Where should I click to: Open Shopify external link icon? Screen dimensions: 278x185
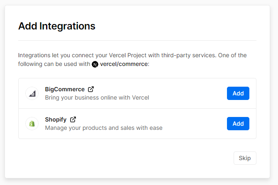pyautogui.click(x=73, y=119)
